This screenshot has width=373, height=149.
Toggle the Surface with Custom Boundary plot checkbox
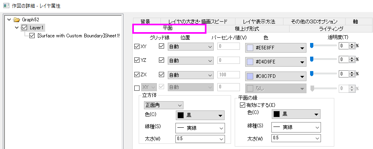[x=32, y=36]
